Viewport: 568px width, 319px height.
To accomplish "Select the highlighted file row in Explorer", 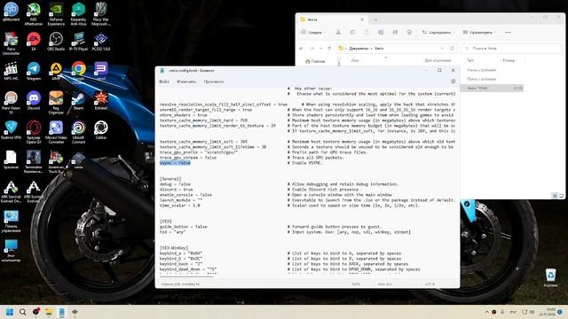I will click(492, 88).
